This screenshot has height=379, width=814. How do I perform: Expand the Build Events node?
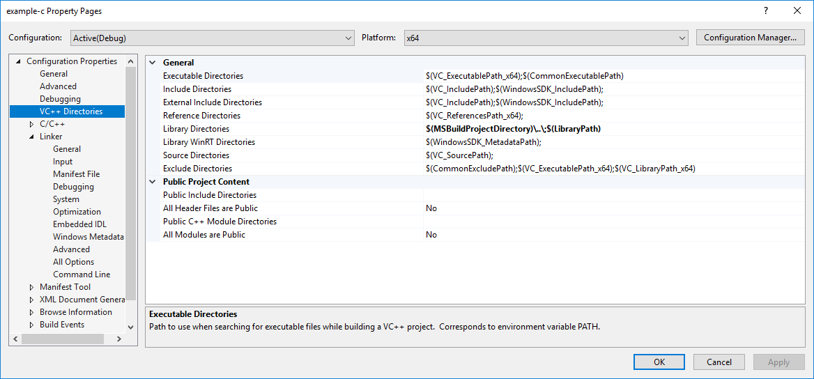click(x=31, y=325)
